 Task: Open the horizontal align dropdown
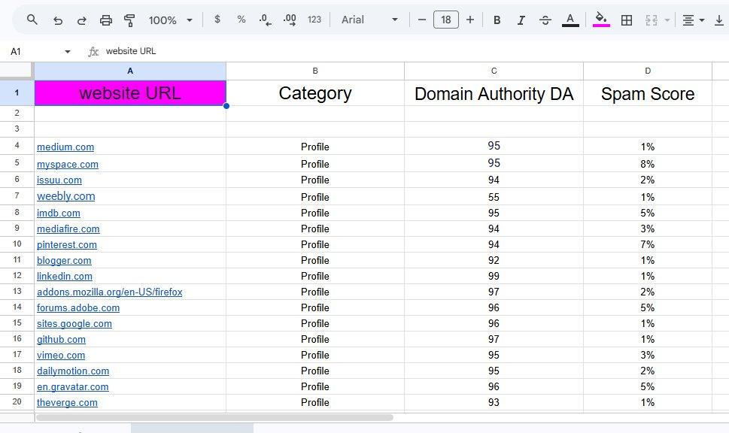(693, 20)
